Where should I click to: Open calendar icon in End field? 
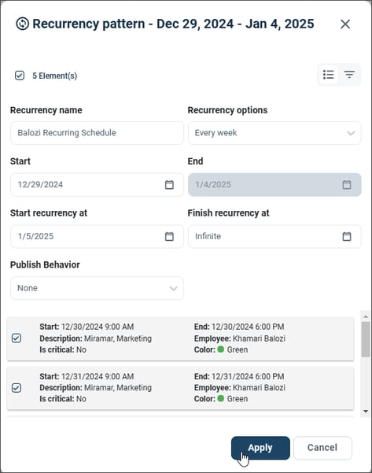347,185
